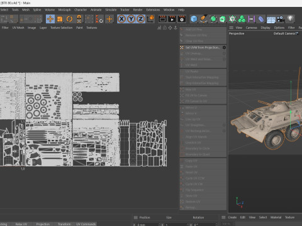Click the green Cloner spheres icon
This screenshot has width=302, height=226.
(242, 19)
